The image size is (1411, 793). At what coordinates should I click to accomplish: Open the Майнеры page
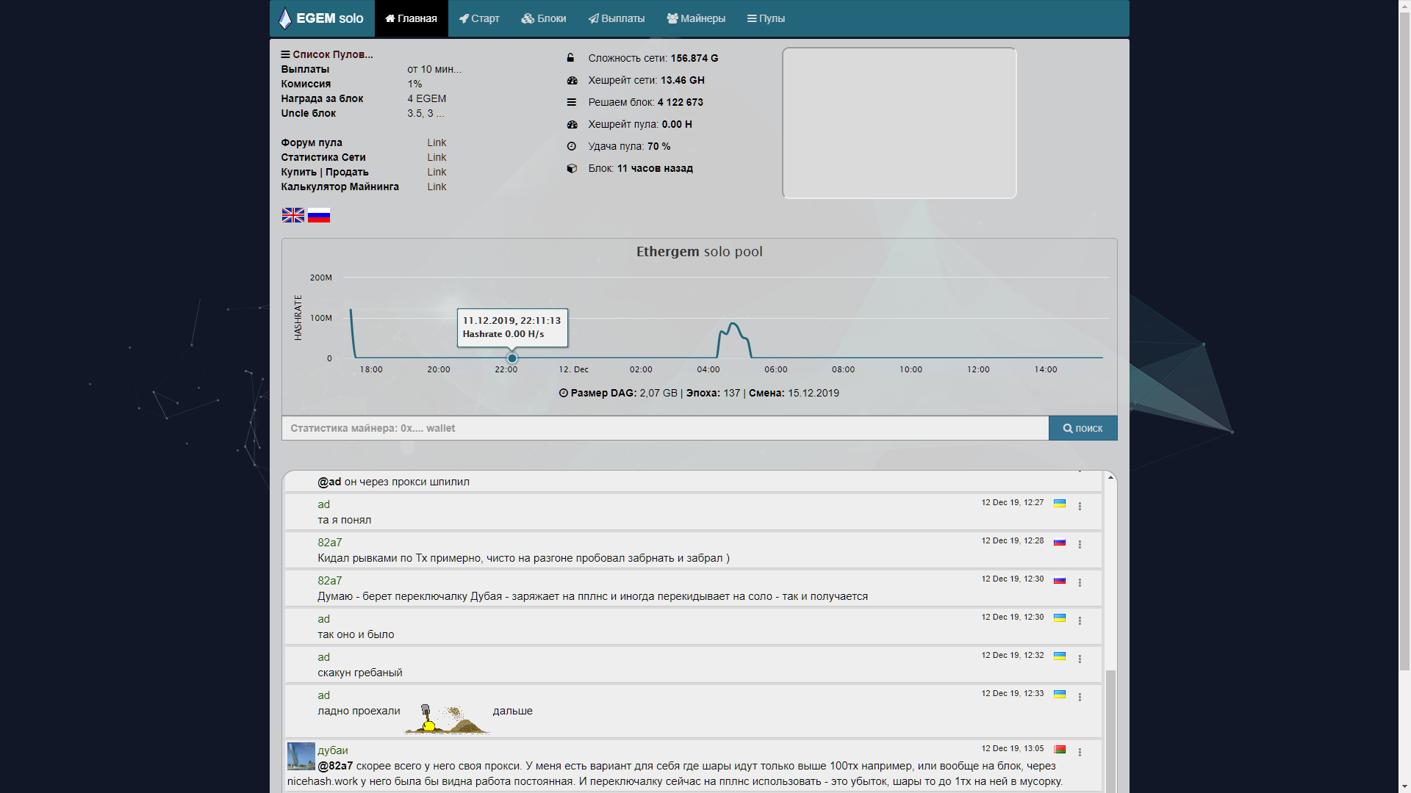695,18
